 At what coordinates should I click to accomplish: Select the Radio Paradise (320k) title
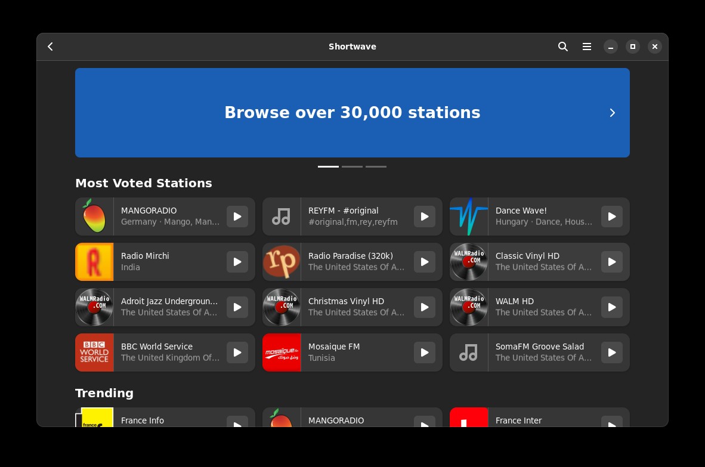tap(351, 256)
